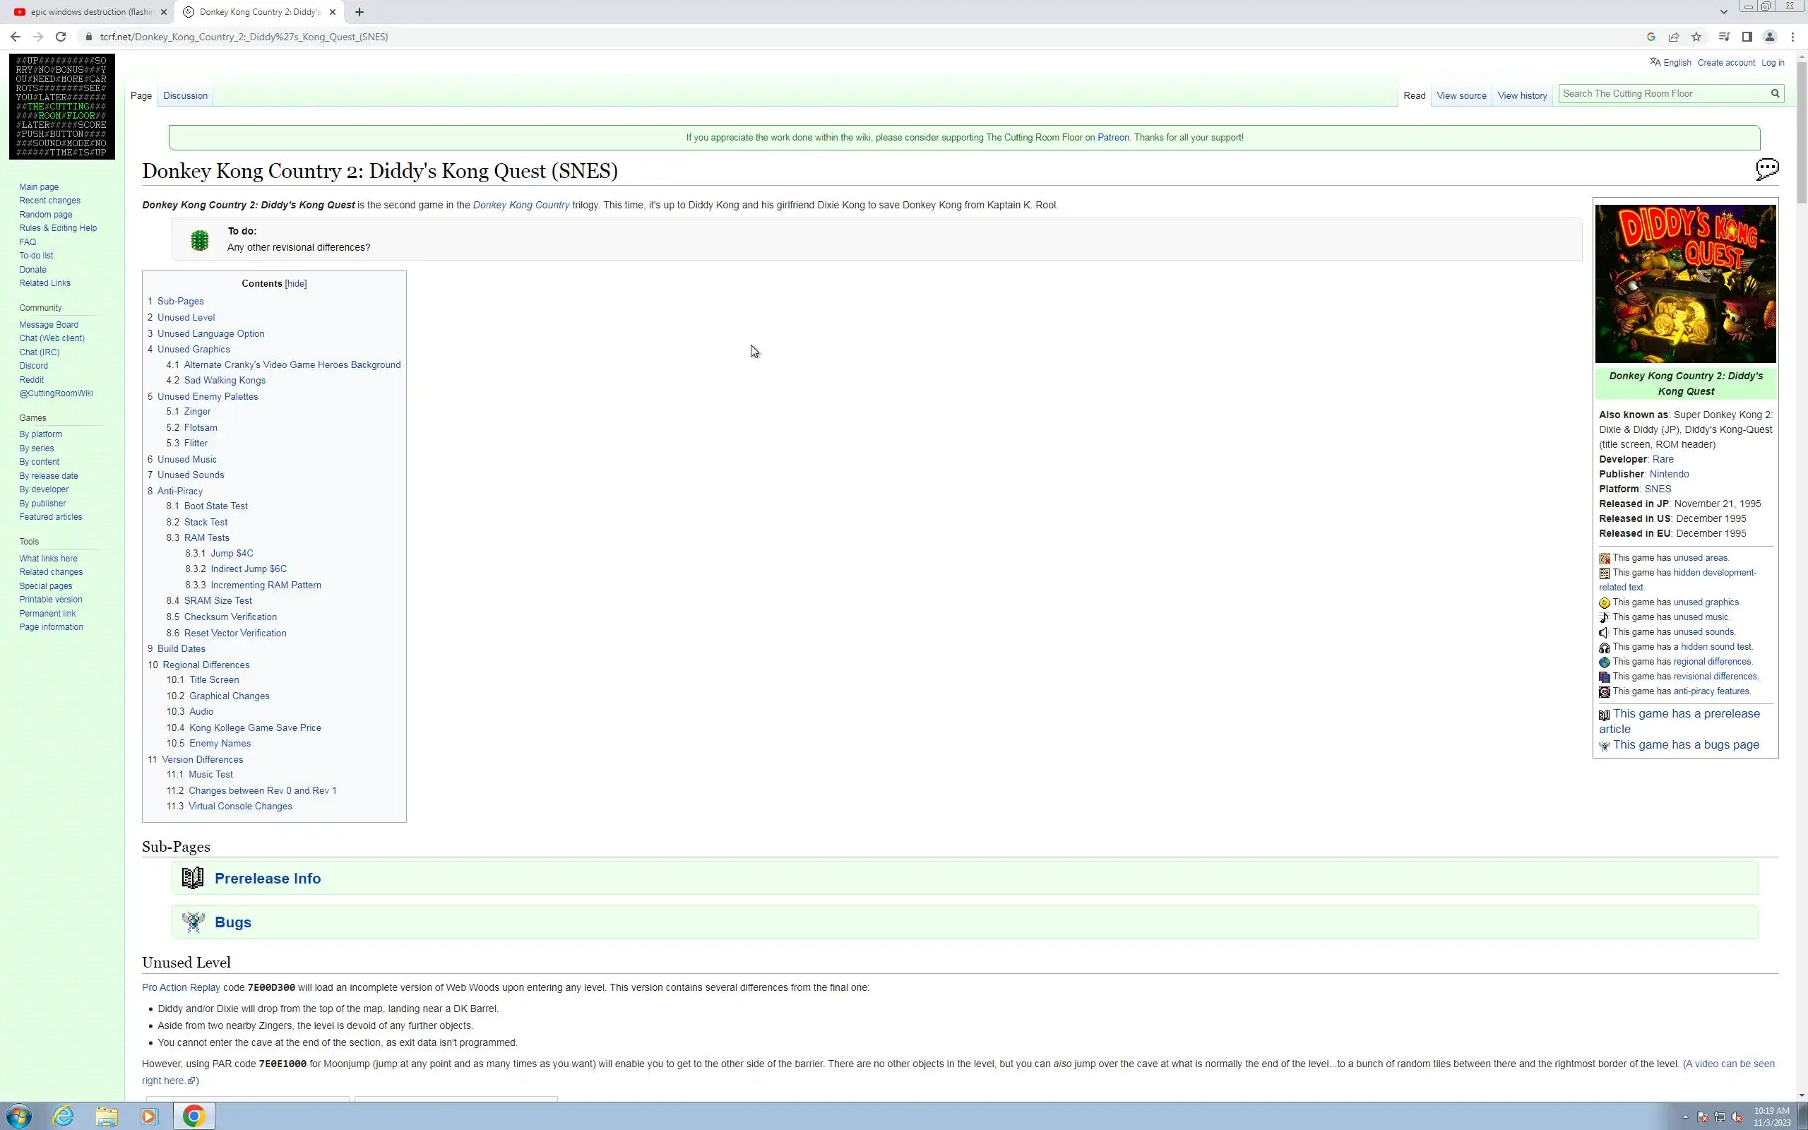Open Internet Explorer from the taskbar
The width and height of the screenshot is (1808, 1130).
pos(64,1116)
